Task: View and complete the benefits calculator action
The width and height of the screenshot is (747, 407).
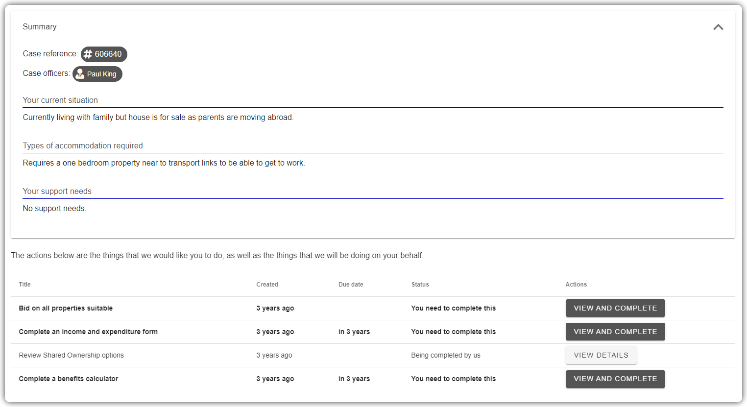Action: (615, 379)
